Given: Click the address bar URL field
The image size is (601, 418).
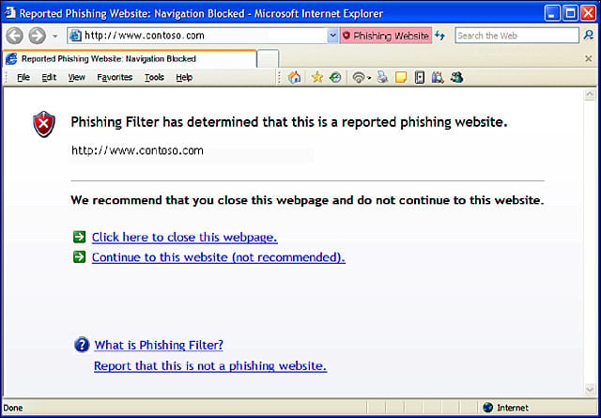Looking at the screenshot, I should [x=205, y=36].
